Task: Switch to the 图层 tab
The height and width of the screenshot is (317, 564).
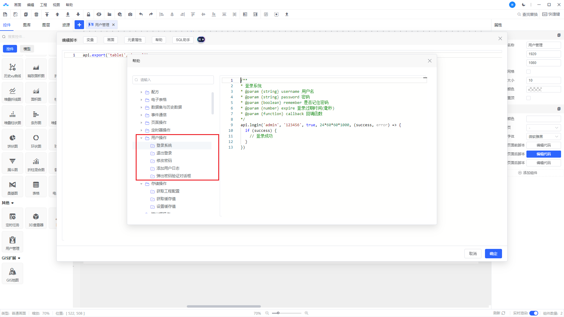Action: coord(46,25)
